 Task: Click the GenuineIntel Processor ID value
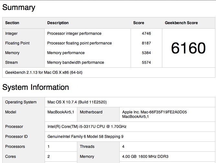(x=85, y=137)
